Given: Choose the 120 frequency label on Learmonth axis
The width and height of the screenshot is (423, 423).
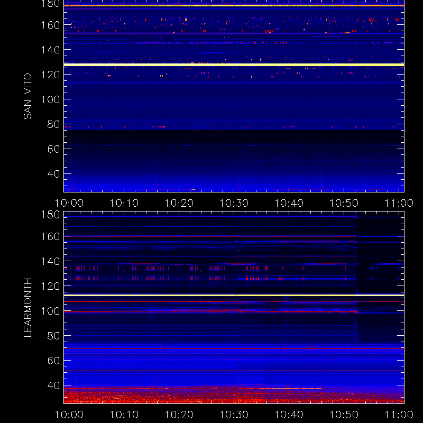Looking at the screenshot, I should coord(50,286).
